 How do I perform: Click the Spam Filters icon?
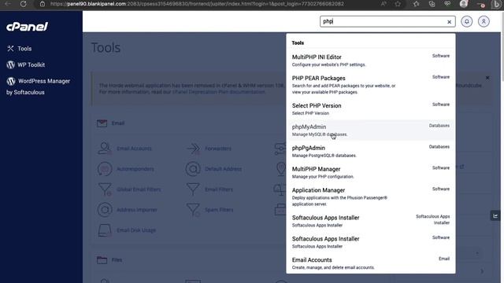pos(193,210)
